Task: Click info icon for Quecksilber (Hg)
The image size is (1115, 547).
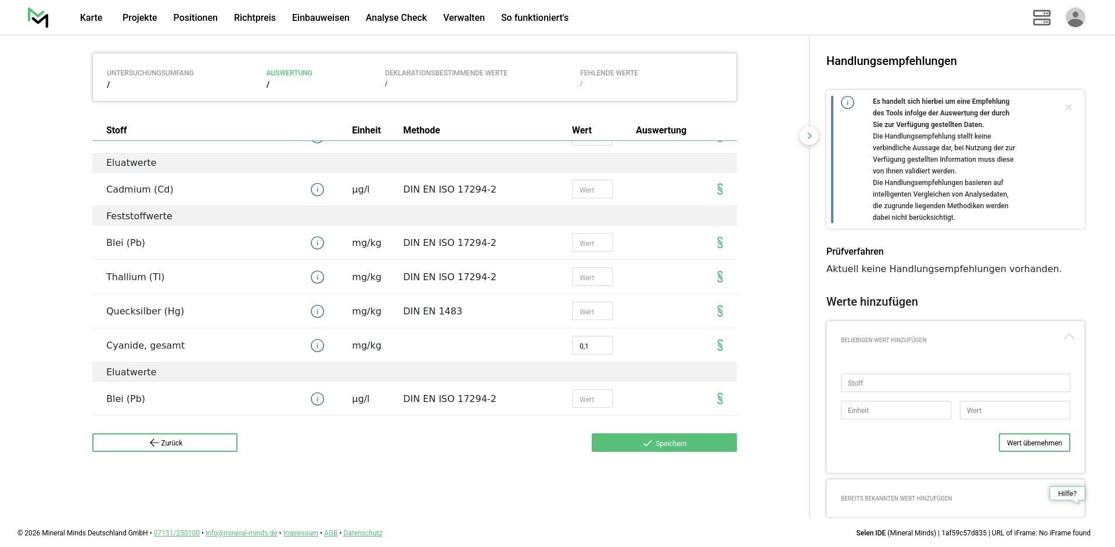Action: [x=317, y=311]
